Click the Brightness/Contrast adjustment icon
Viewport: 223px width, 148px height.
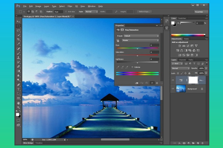tap(179, 46)
